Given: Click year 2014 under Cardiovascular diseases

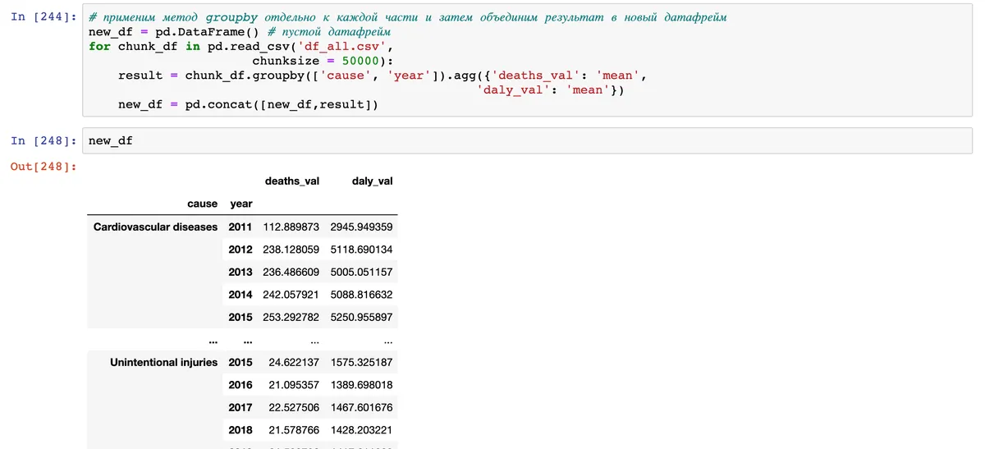Looking at the screenshot, I should pos(240,294).
